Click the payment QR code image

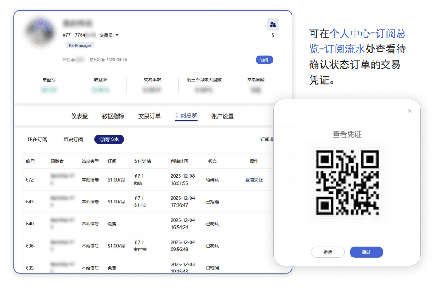click(347, 182)
